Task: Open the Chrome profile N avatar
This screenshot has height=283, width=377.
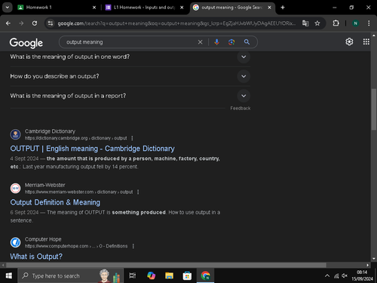Action: coord(355,23)
